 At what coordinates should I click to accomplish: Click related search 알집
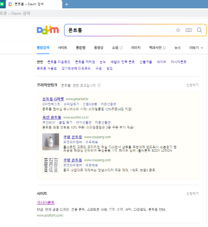[109, 68]
